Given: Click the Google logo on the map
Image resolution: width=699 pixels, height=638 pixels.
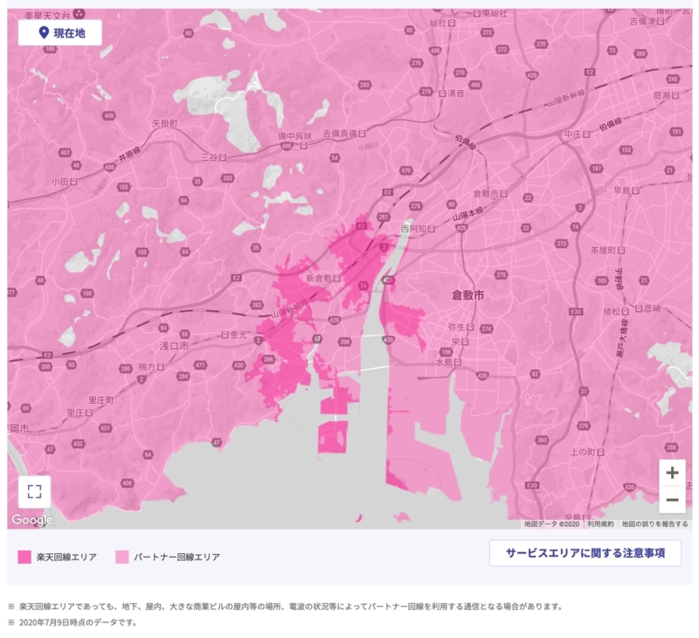Looking at the screenshot, I should click(x=32, y=519).
